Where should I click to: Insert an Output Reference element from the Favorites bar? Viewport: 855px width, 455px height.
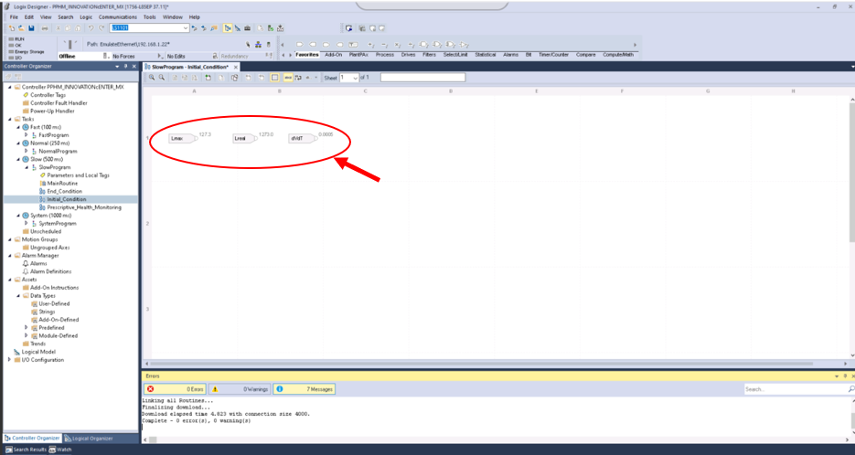pyautogui.click(x=313, y=45)
